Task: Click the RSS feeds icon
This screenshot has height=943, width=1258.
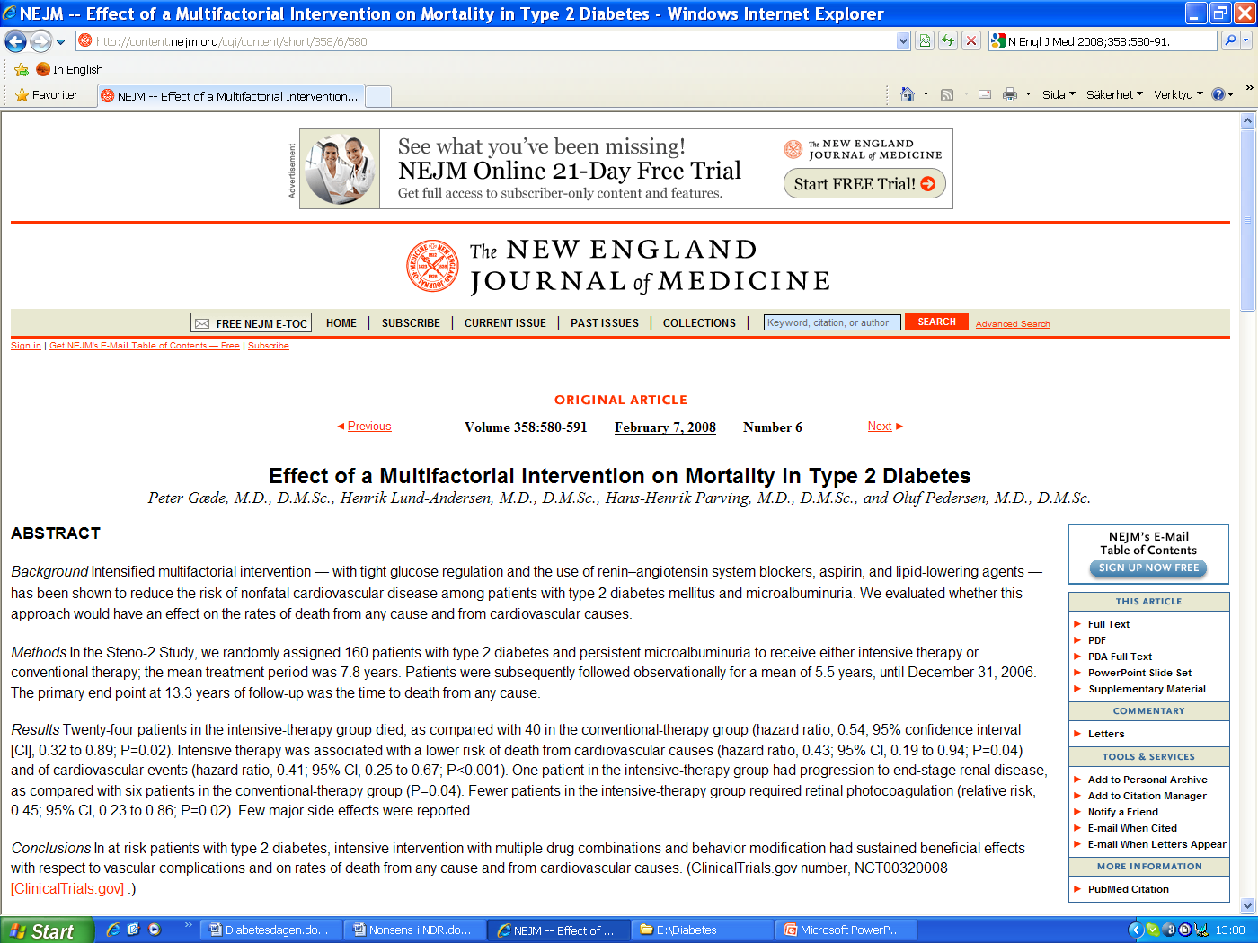Action: (x=947, y=94)
